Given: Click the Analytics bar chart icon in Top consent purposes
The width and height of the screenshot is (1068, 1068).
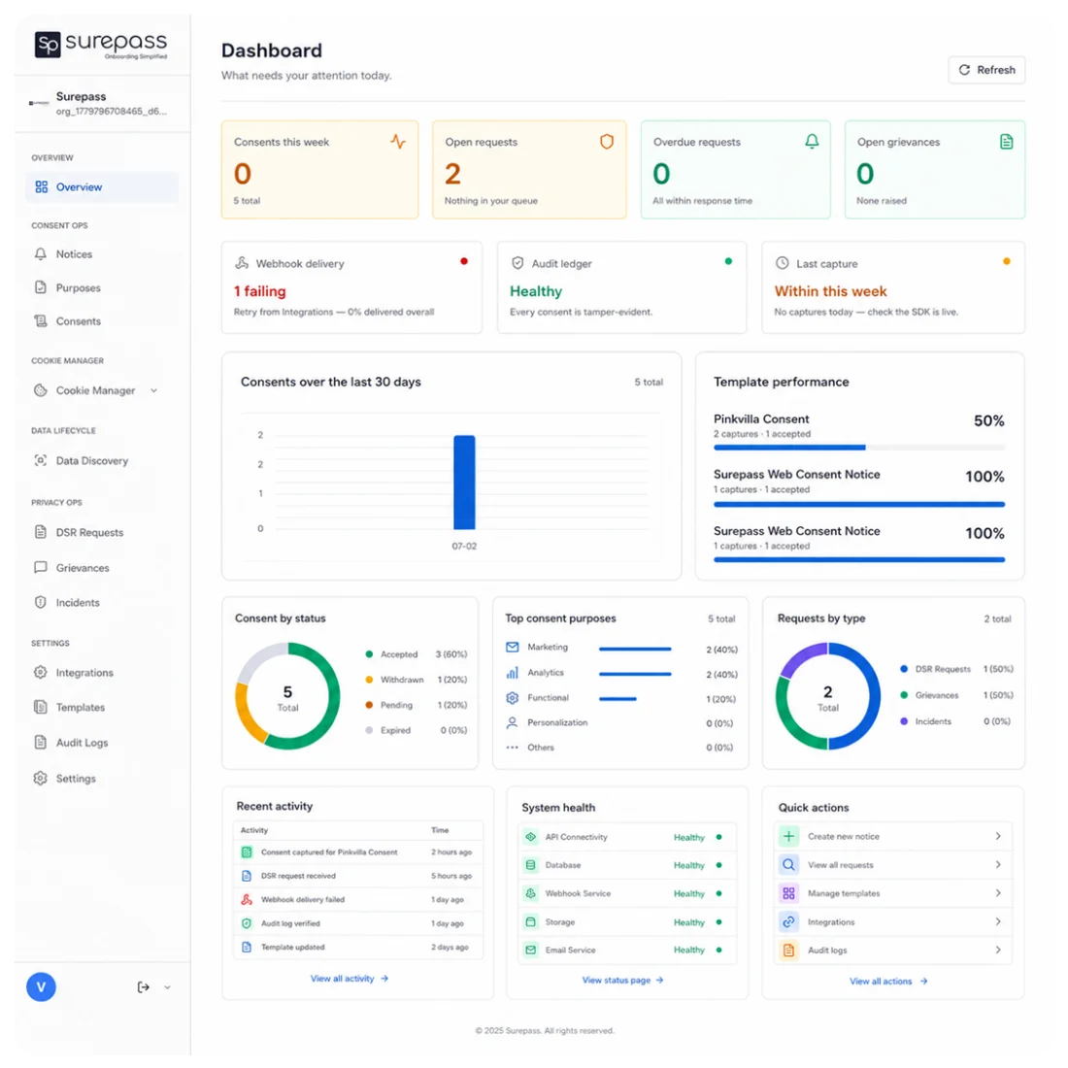Looking at the screenshot, I should click(513, 672).
